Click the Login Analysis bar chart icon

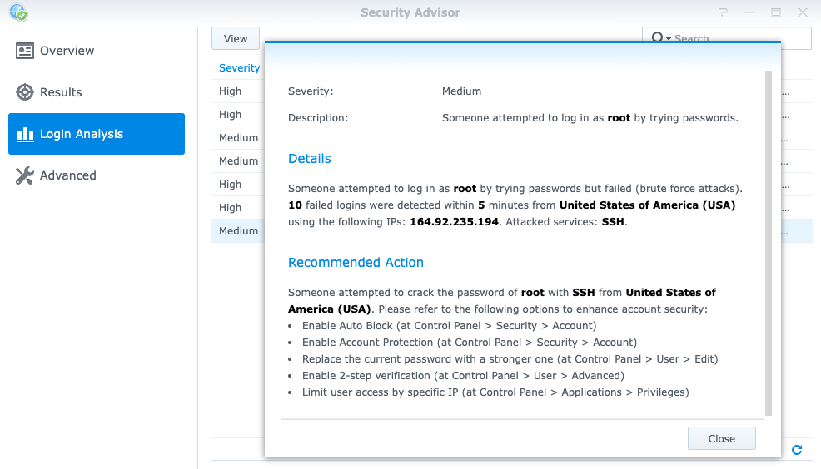point(25,134)
